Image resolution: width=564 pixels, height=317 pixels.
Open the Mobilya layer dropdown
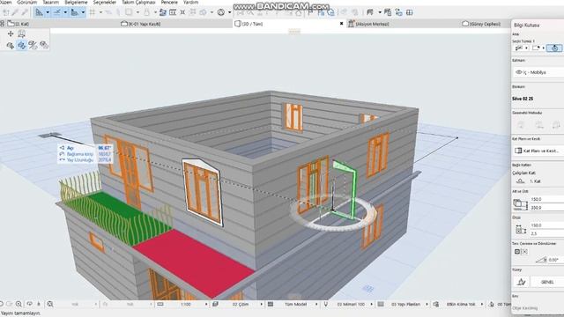click(x=538, y=72)
